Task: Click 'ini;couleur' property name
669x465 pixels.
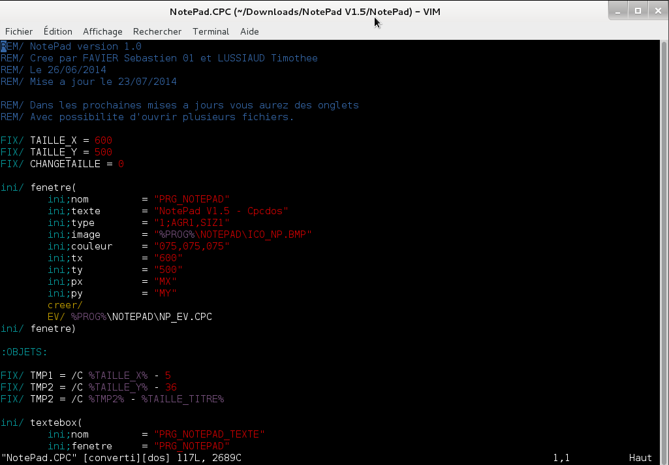Action: coord(80,246)
